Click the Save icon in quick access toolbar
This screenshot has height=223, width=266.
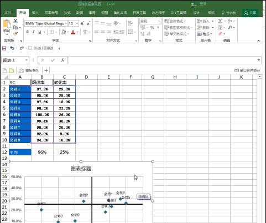4,48
